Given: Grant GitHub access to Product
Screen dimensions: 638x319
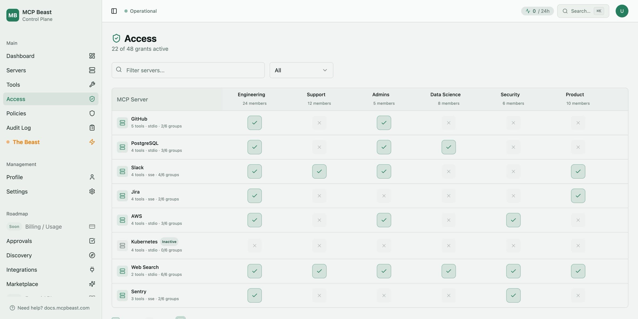Looking at the screenshot, I should (x=578, y=123).
